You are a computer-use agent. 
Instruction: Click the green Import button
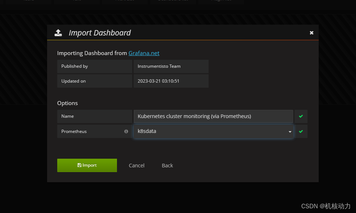(87, 165)
